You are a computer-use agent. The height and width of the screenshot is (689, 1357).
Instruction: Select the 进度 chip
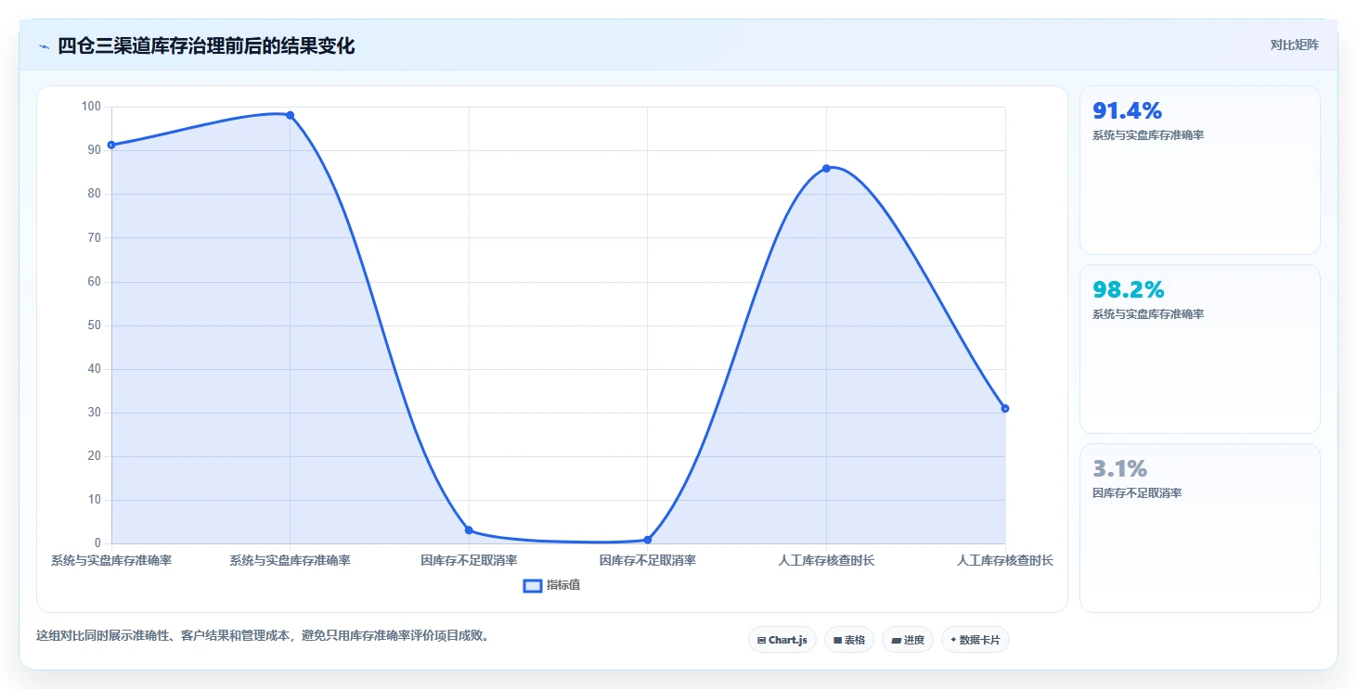pos(908,640)
